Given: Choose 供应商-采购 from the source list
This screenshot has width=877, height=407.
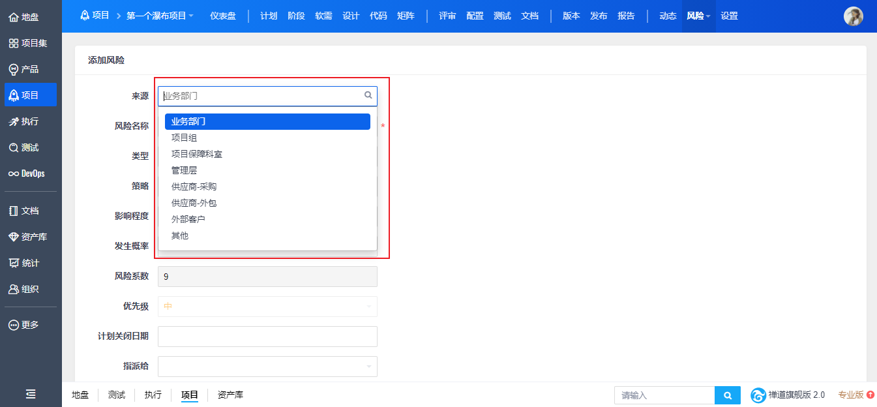Looking at the screenshot, I should (x=267, y=187).
